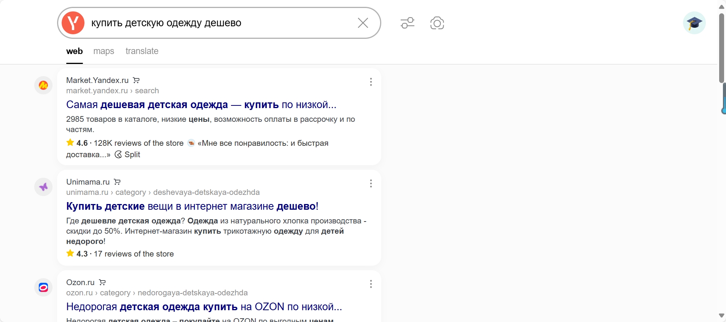Click the Unimama.ru butterfly favicon
The width and height of the screenshot is (726, 322).
pos(43,187)
